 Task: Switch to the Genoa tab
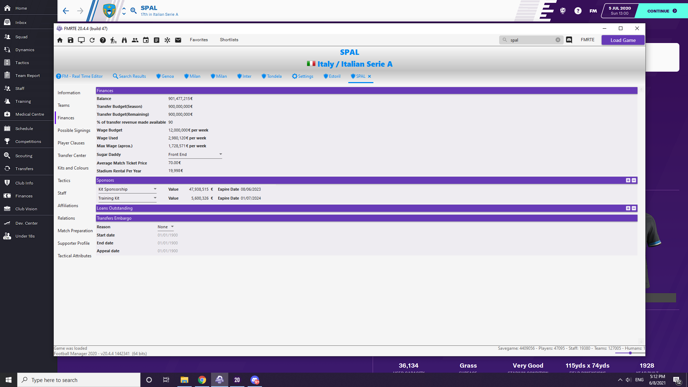(165, 76)
